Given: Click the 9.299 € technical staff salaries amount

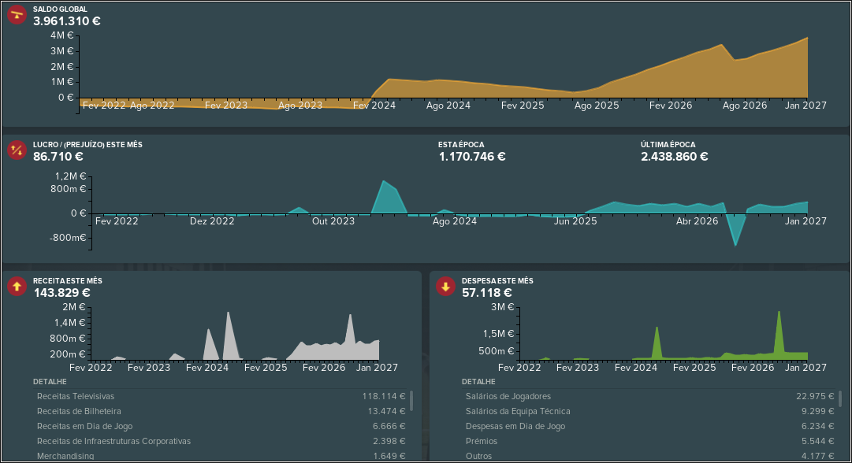Looking at the screenshot, I should (818, 412).
